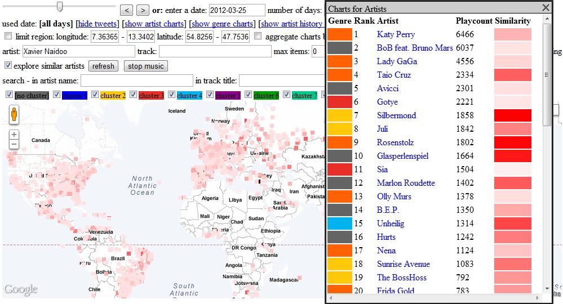Zoom in the map with plus button
This screenshot has height=304, width=563.
pyautogui.click(x=14, y=135)
